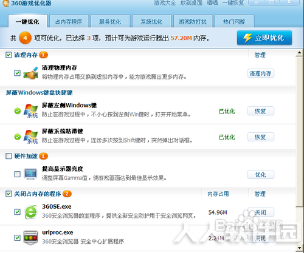Click 恢复 for 屏蔽系统粘滞键
The image size is (304, 253).
[x=261, y=137]
